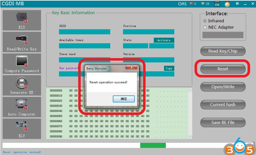The width and height of the screenshot is (256, 155).
Task: Click the red heart icon in title bar
Action: pyautogui.click(x=192, y=4)
